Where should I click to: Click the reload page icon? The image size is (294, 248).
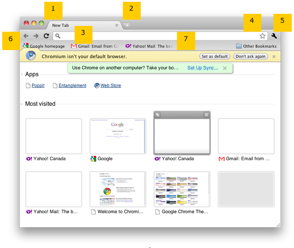point(46,36)
